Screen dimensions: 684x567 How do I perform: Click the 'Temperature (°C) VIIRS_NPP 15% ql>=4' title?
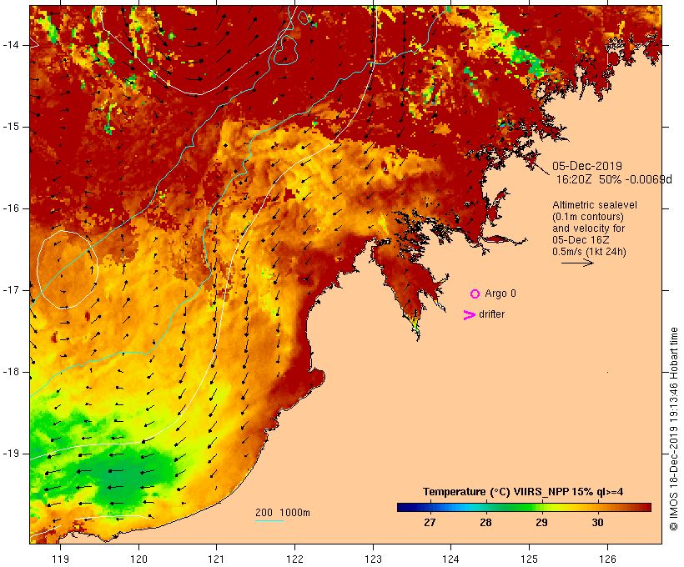point(523,492)
